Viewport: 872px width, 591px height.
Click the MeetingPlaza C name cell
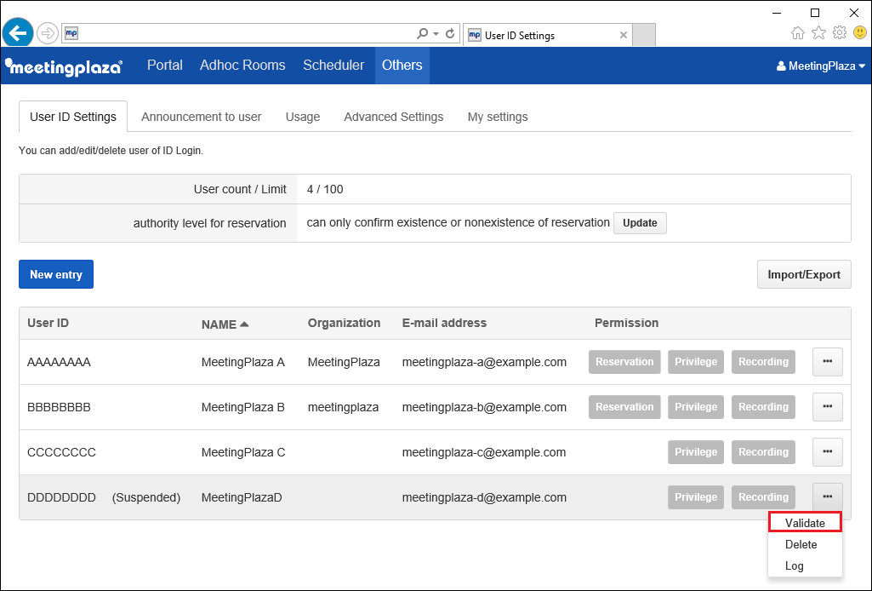coord(243,452)
